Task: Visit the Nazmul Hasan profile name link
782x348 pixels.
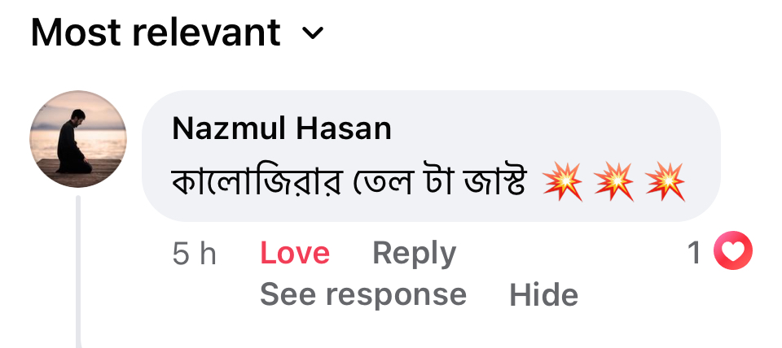Action: coord(282,128)
